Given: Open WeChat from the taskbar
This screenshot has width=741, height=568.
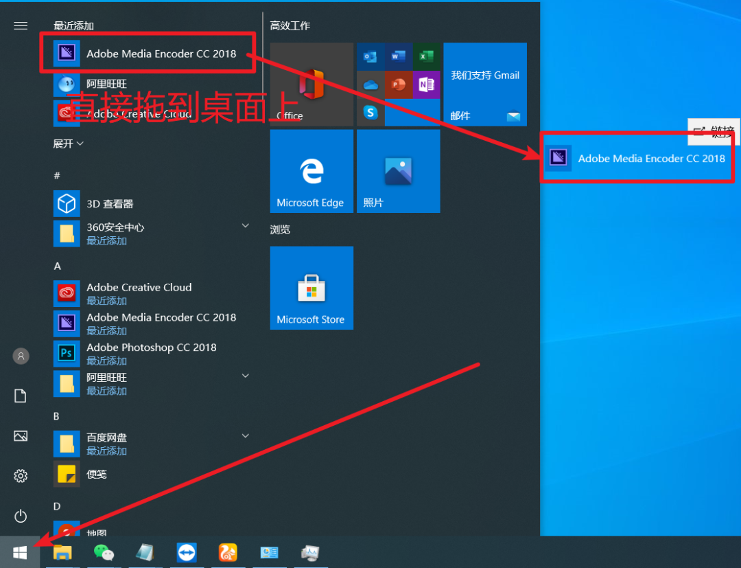Looking at the screenshot, I should pyautogui.click(x=104, y=552).
